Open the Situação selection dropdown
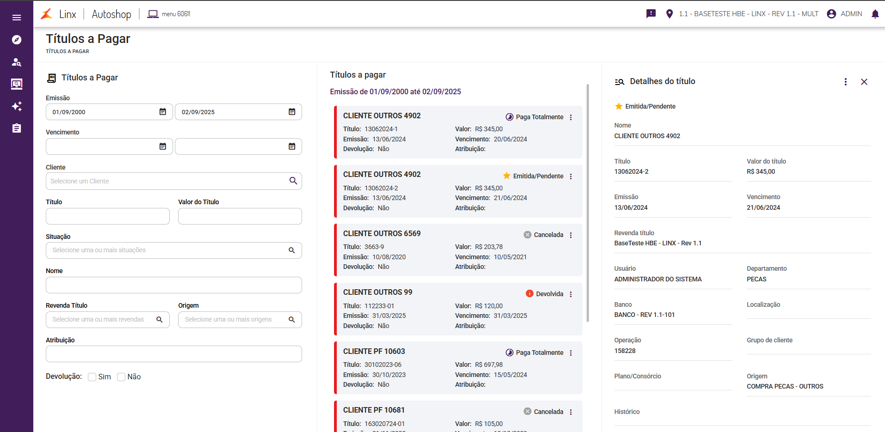The width and height of the screenshot is (885, 432). [173, 250]
